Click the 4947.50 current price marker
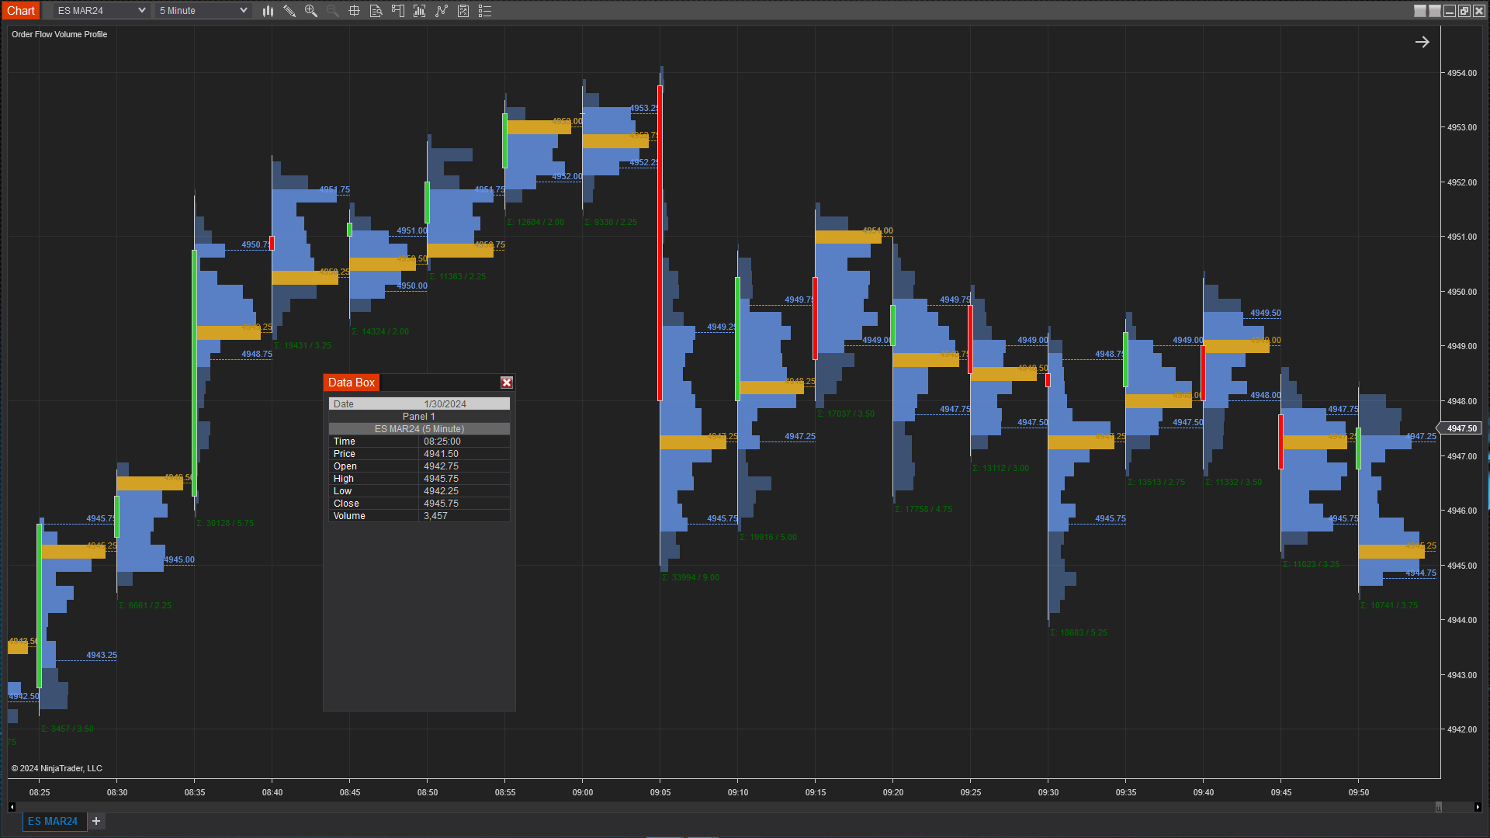The width and height of the screenshot is (1490, 838). coord(1461,428)
